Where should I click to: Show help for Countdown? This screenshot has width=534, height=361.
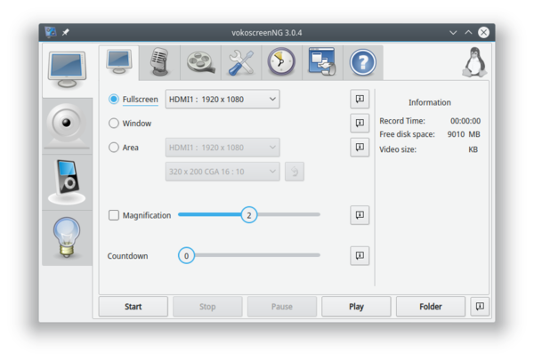pos(360,255)
